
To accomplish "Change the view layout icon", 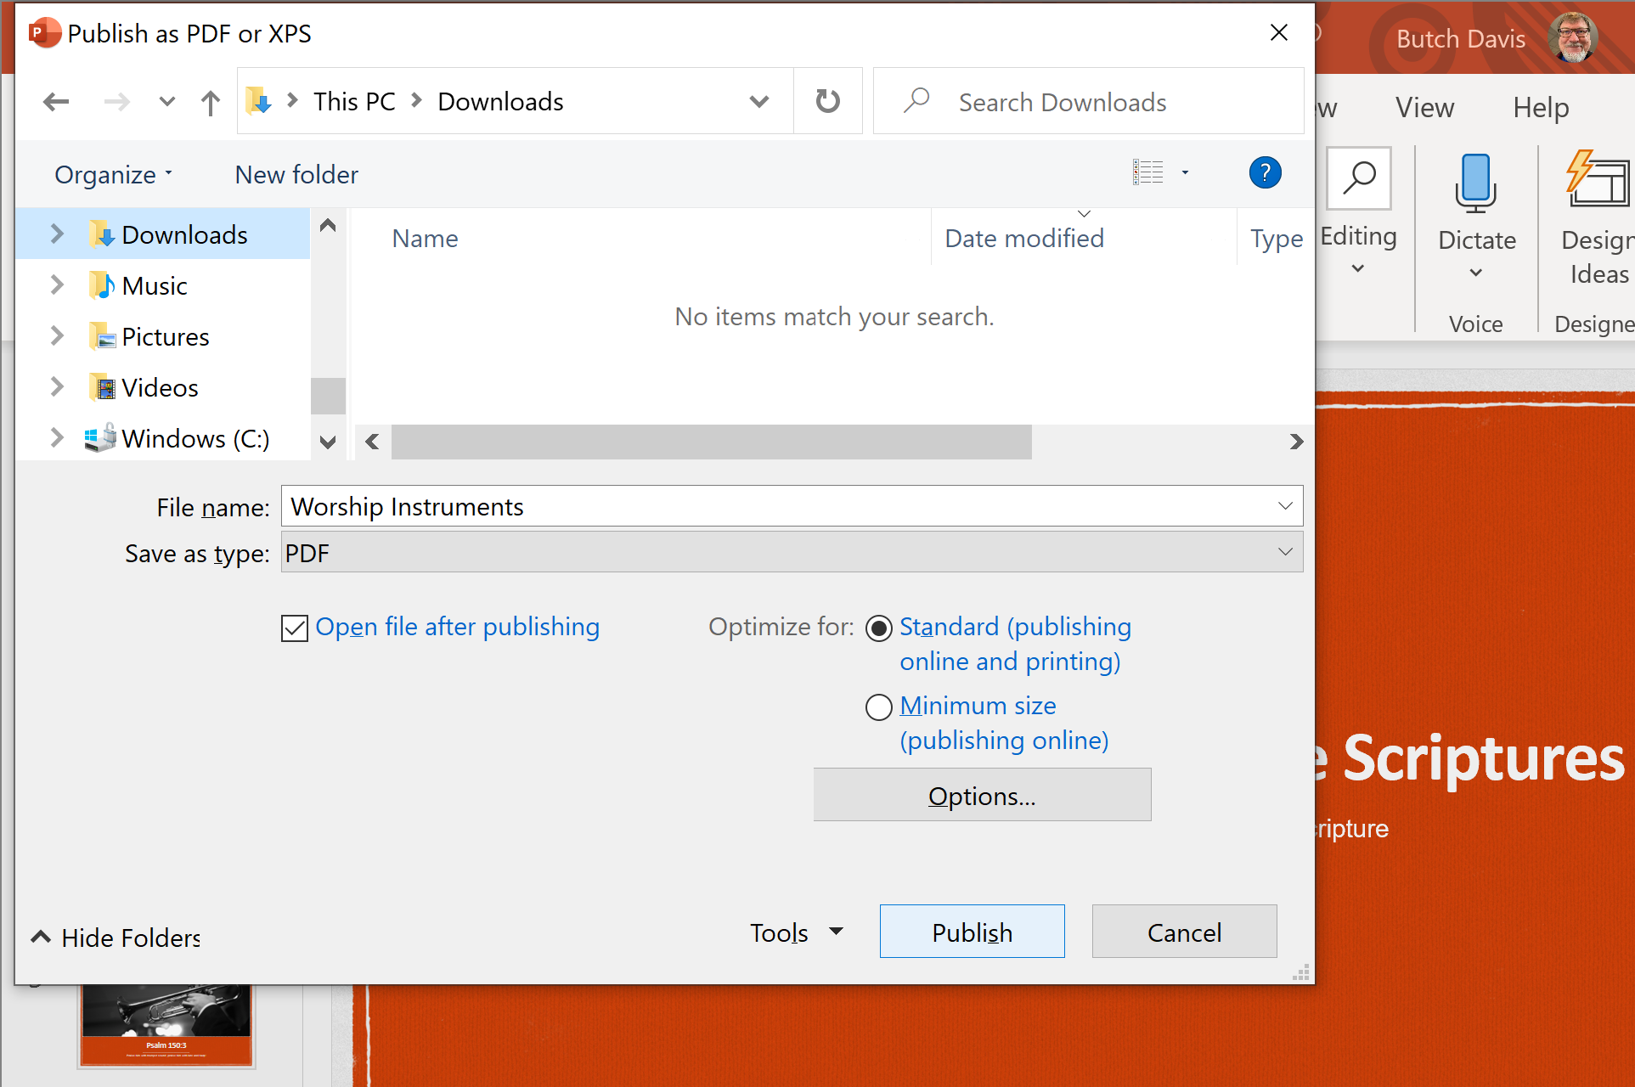I will coord(1147,172).
